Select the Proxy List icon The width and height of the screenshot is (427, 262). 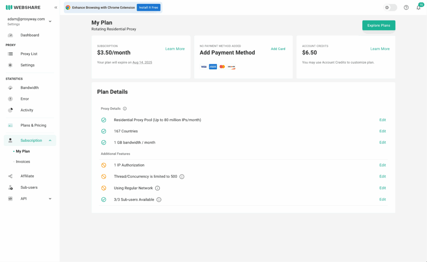[x=10, y=53]
